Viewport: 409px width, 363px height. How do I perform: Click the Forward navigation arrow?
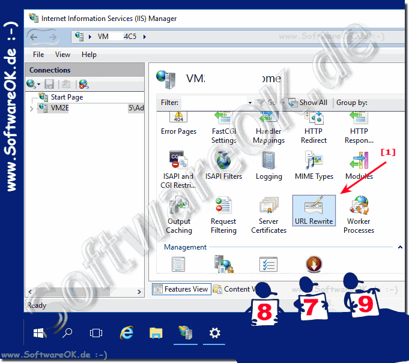tap(53, 37)
